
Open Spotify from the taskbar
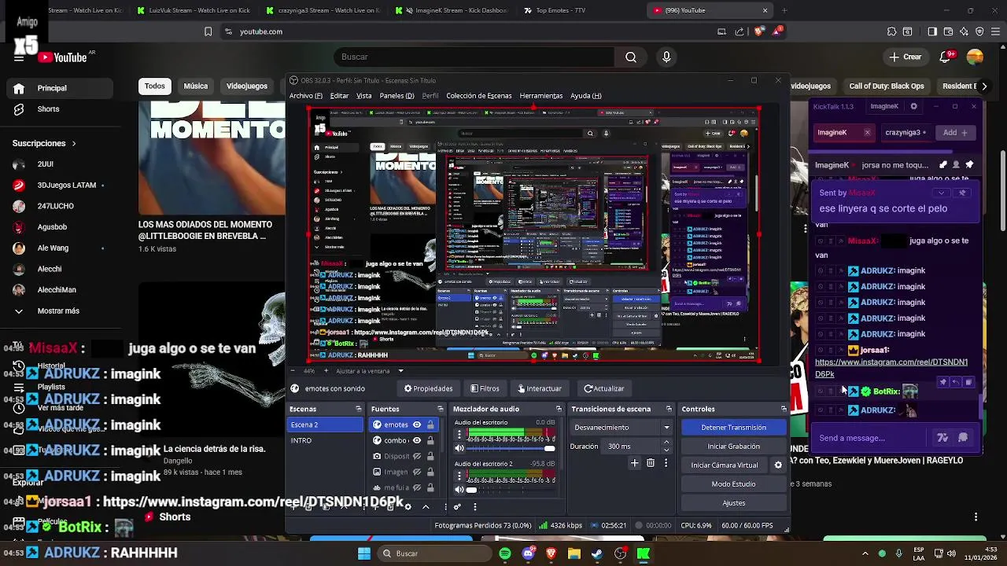pos(505,553)
